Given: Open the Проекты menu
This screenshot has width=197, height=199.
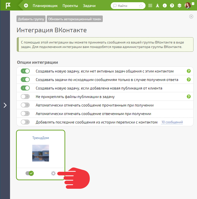Looking at the screenshot, I should pyautogui.click(x=70, y=6).
